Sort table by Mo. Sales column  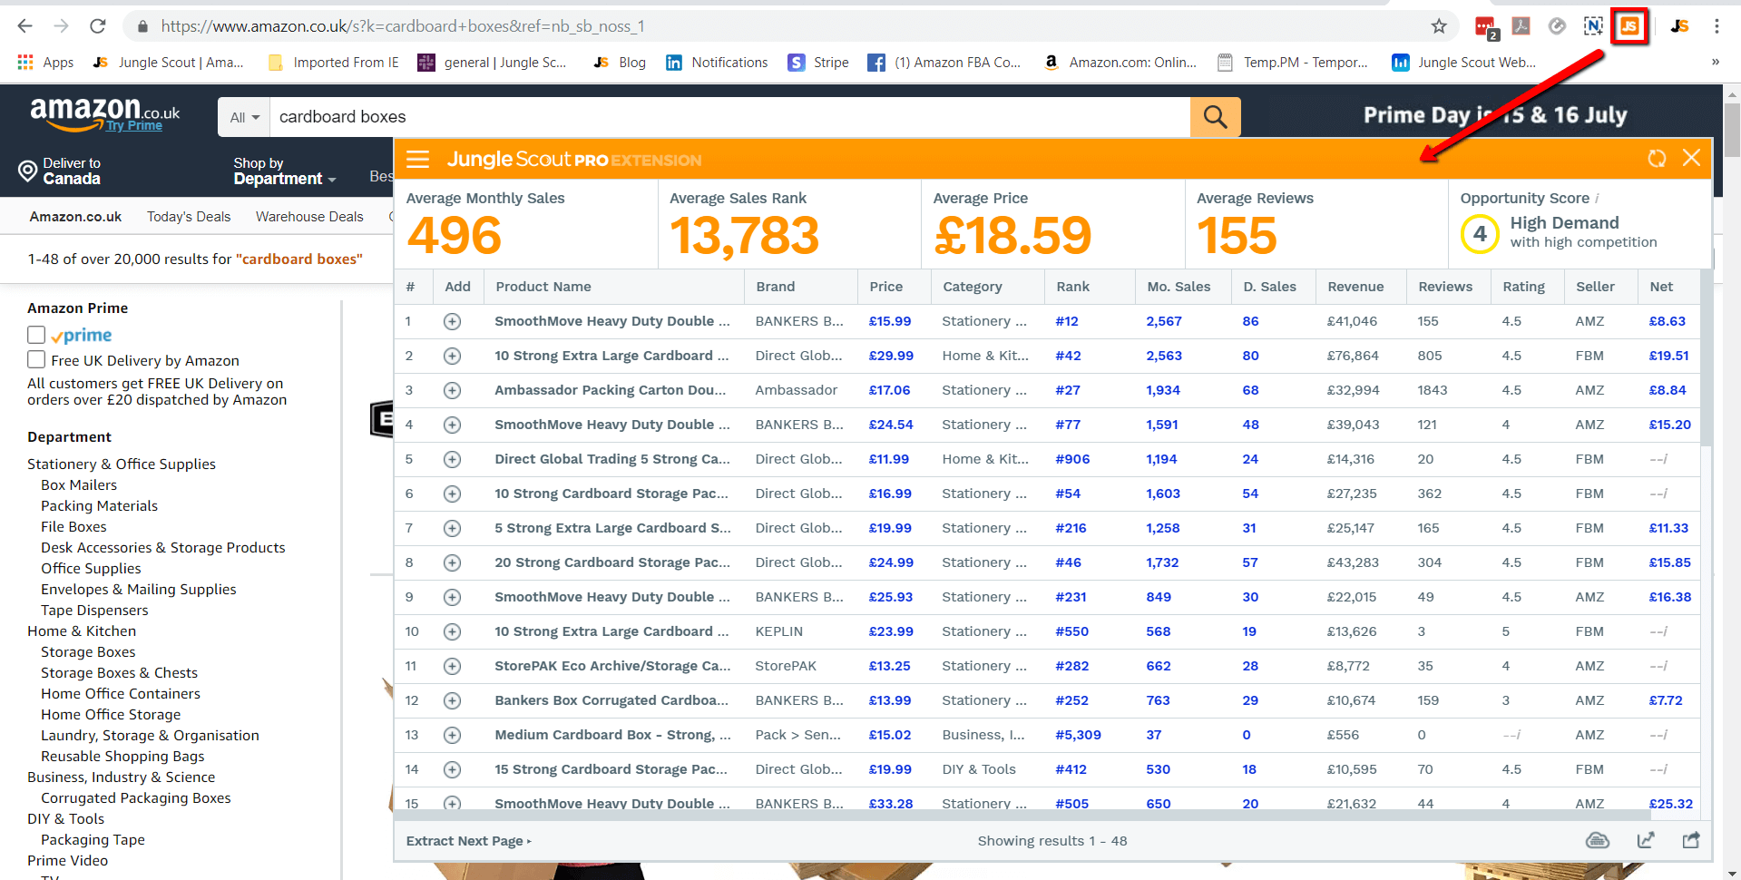coord(1179,287)
